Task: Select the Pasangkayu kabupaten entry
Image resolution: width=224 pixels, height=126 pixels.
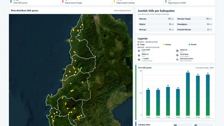Action: coord(194,24)
